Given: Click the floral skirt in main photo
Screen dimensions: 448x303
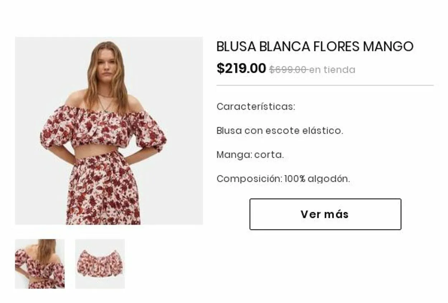Looking at the screenshot, I should click(x=103, y=190).
